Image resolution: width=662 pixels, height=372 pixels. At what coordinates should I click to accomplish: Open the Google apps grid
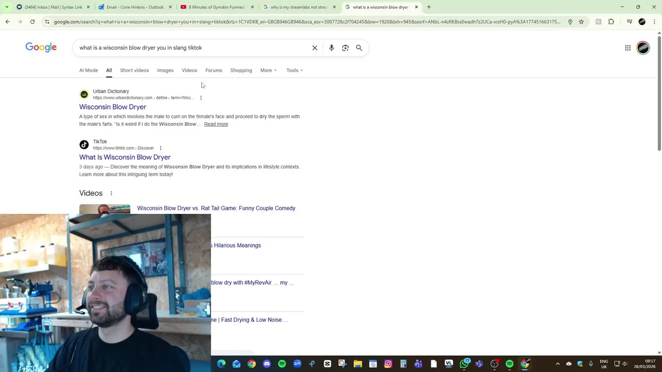click(x=628, y=48)
